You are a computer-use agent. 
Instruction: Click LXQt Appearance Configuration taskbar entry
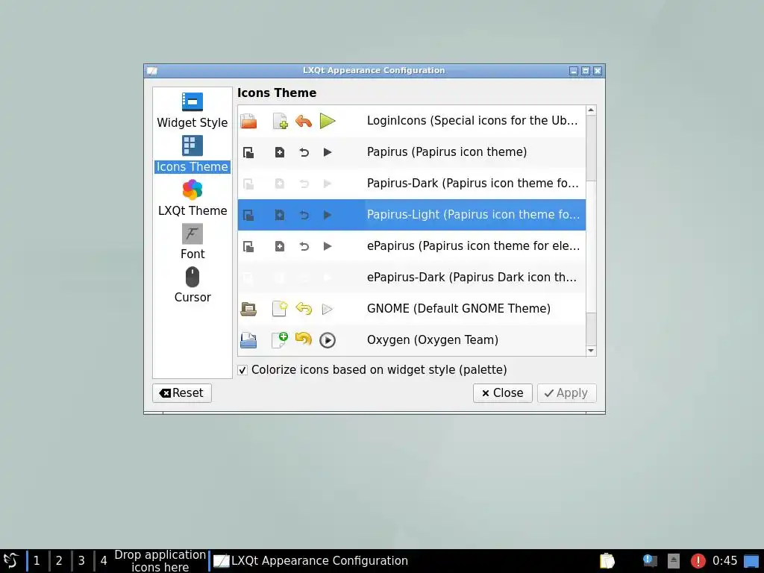point(311,561)
